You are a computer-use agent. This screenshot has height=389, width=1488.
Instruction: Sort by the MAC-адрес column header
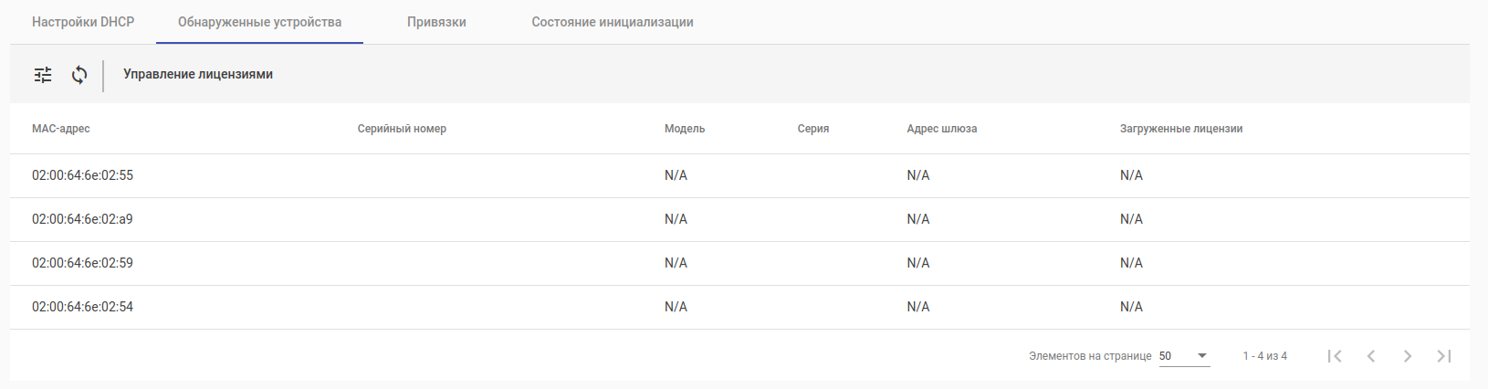[x=61, y=129]
